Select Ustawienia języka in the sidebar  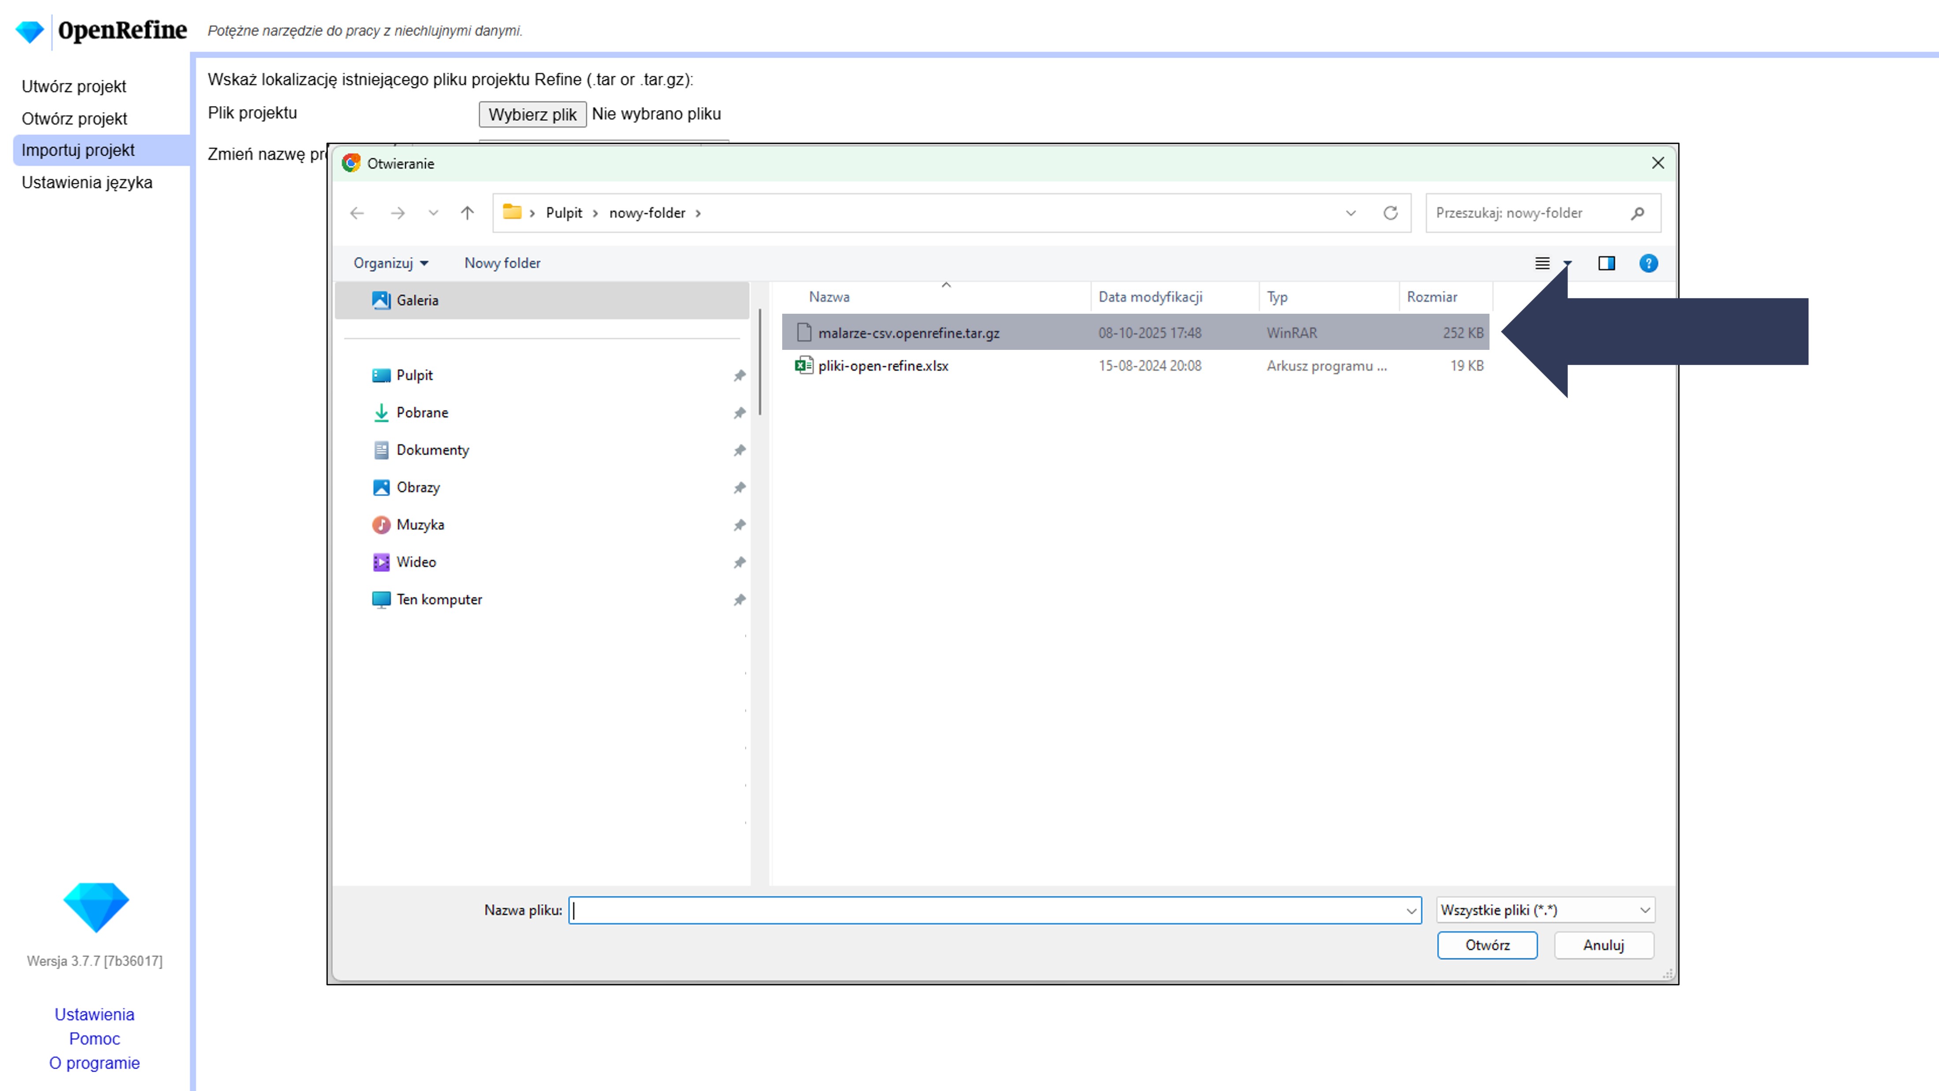click(x=86, y=182)
